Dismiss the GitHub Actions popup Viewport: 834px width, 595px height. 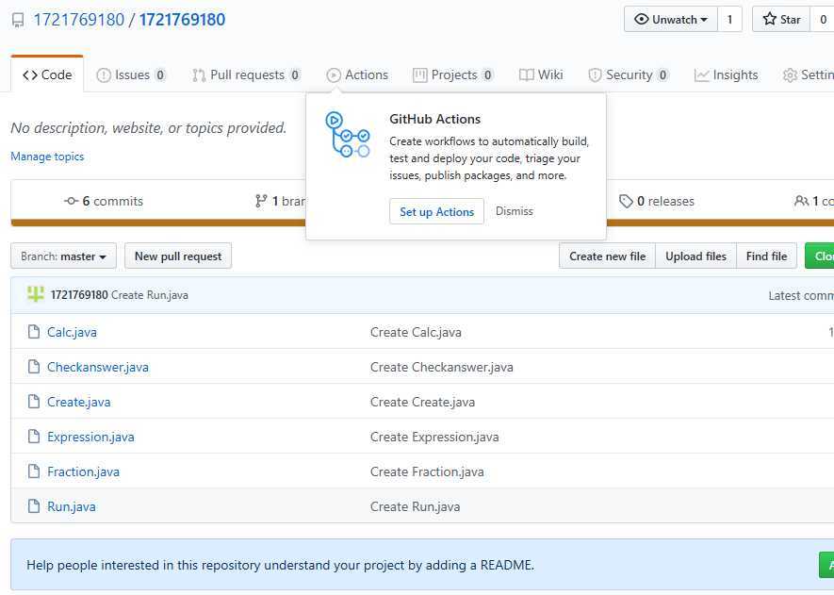pyautogui.click(x=514, y=211)
